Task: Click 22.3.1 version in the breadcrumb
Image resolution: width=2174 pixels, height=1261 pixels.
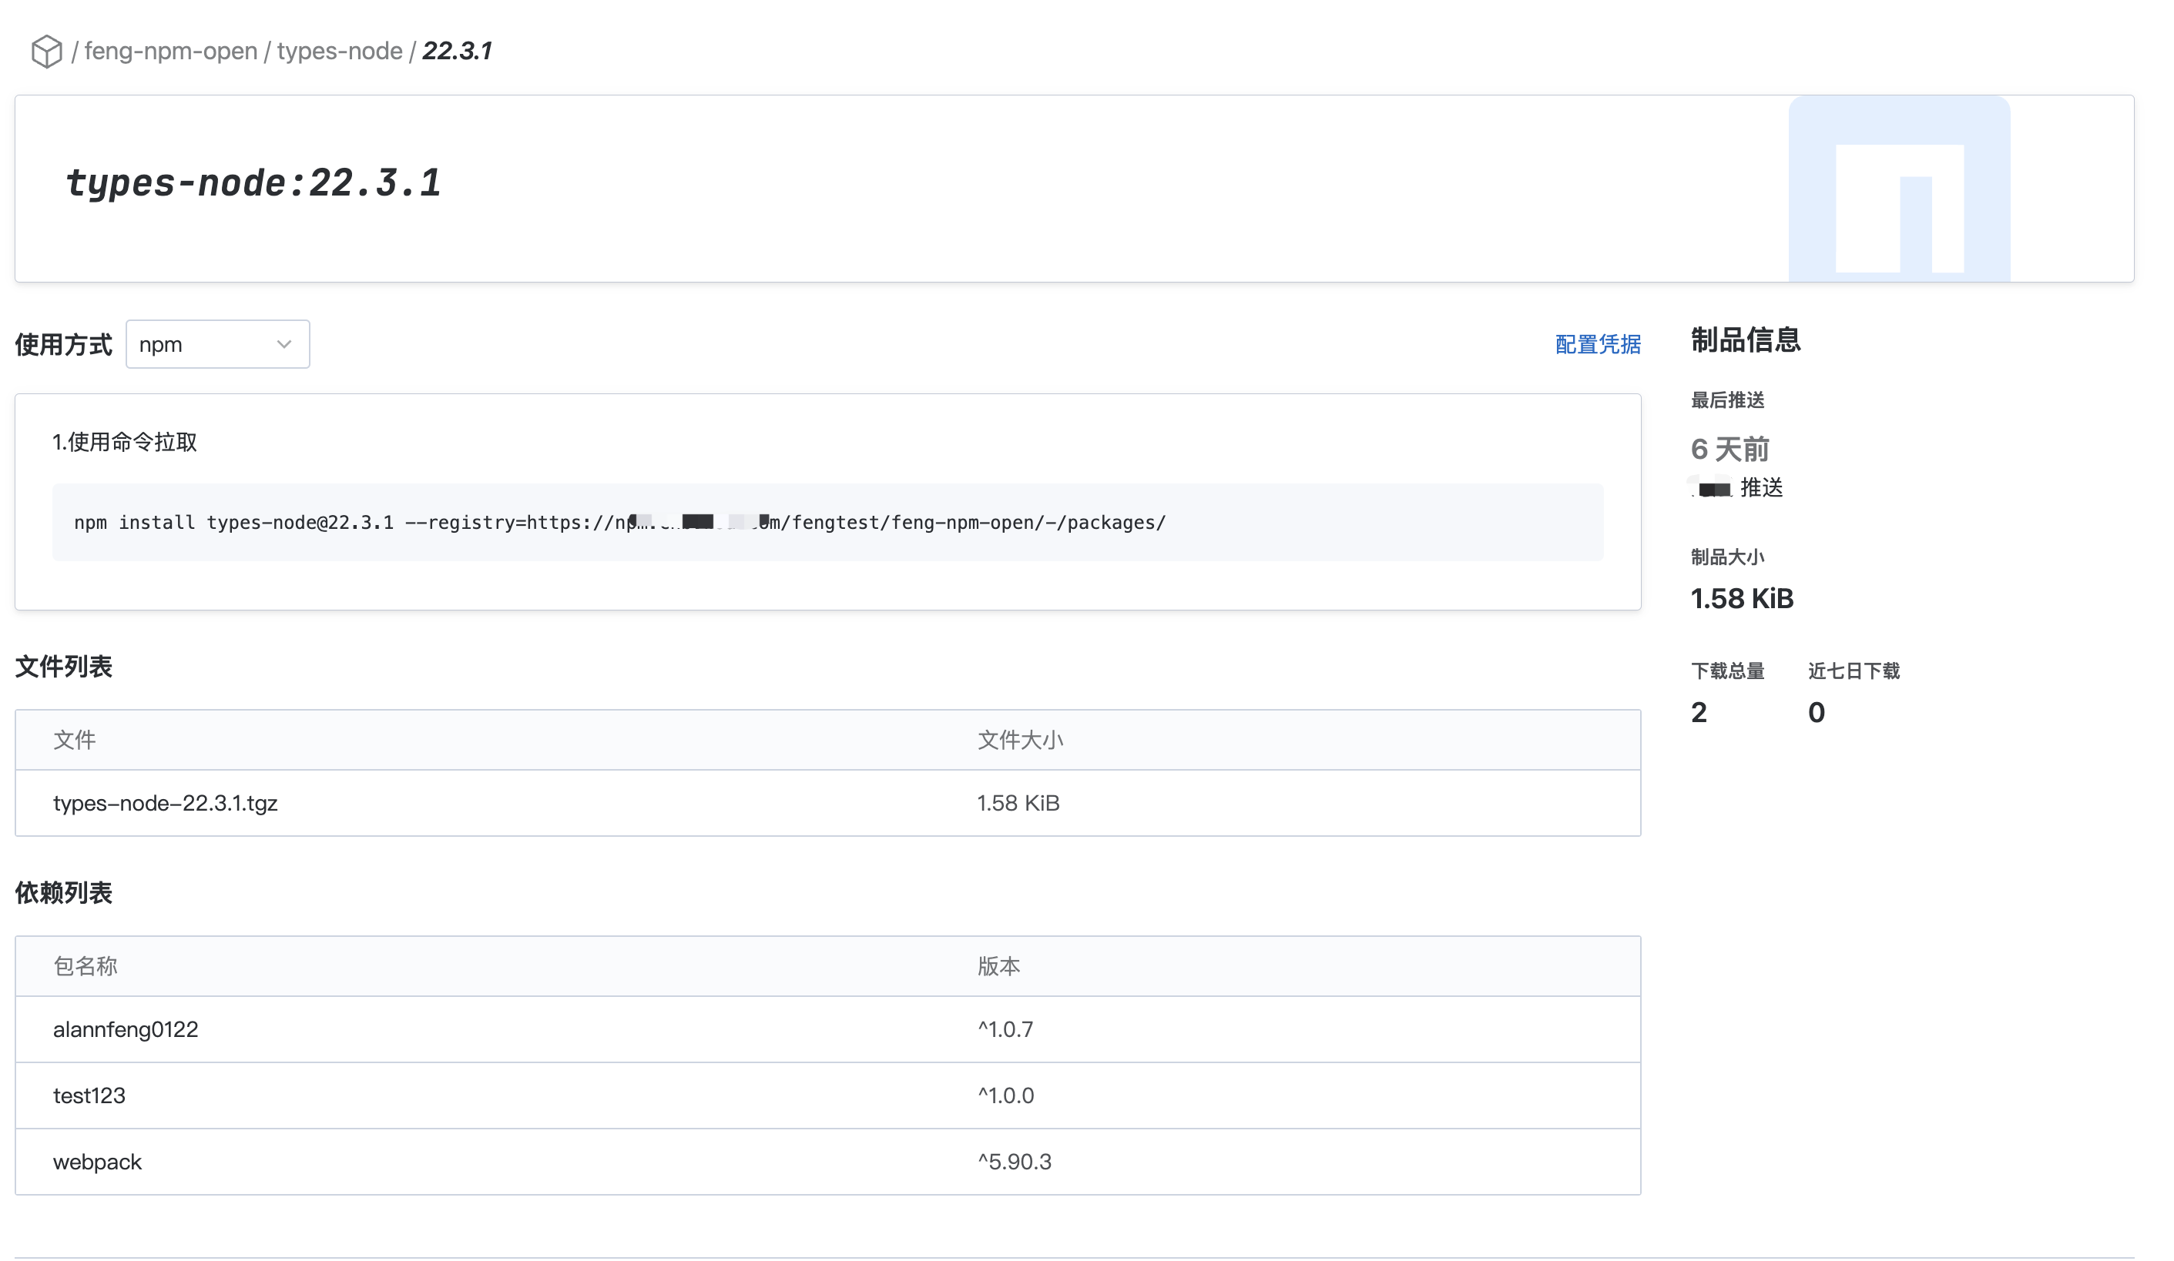Action: click(x=456, y=52)
